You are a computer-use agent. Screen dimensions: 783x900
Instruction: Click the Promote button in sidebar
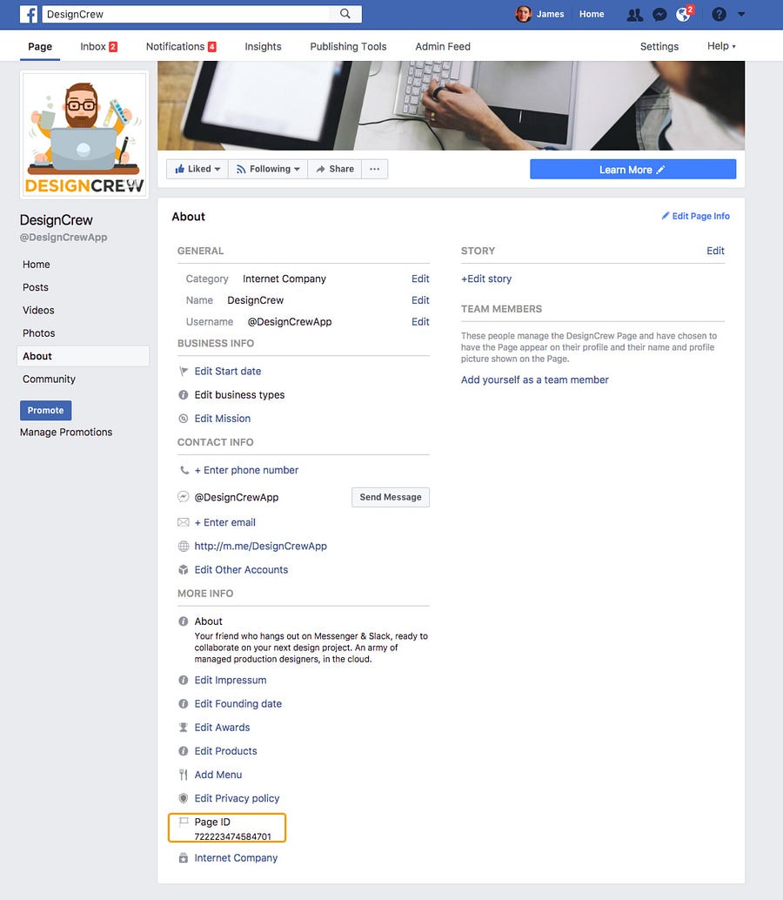pos(46,410)
